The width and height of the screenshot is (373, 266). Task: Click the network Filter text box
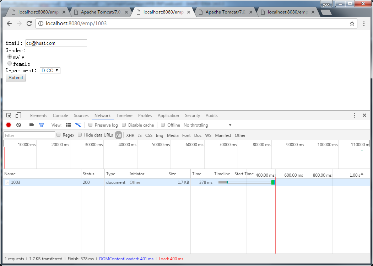click(29, 135)
